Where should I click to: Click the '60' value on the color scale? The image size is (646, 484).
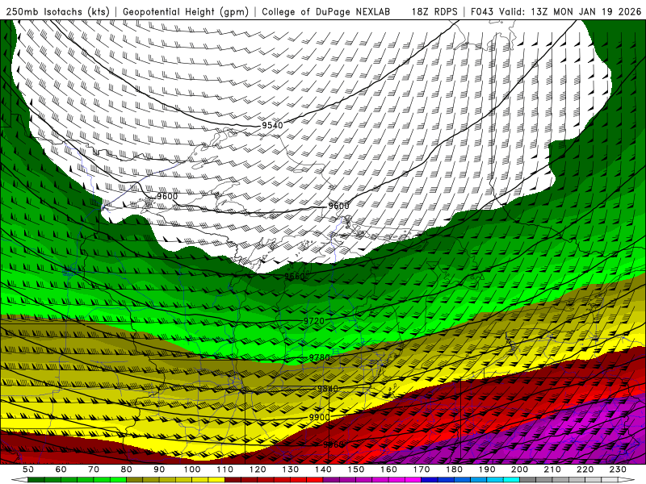pos(61,469)
